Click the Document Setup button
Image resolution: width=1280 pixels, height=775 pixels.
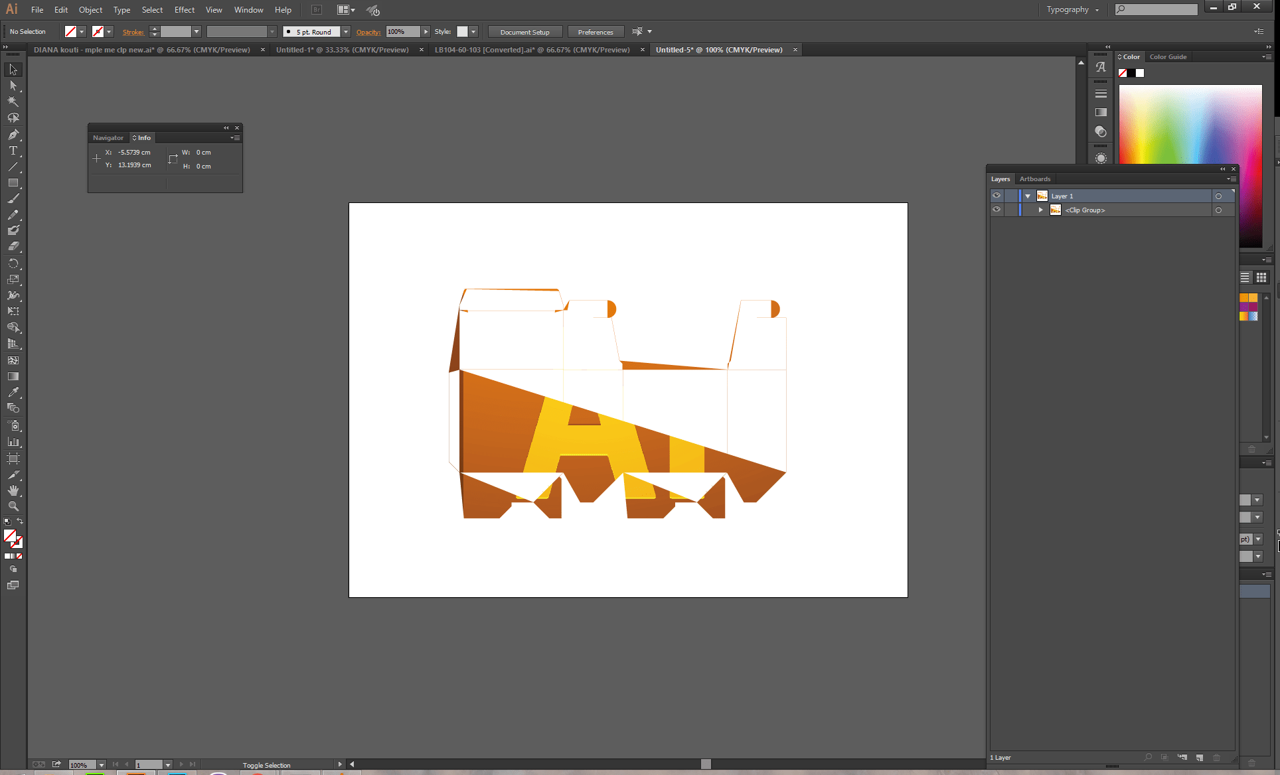pos(524,32)
